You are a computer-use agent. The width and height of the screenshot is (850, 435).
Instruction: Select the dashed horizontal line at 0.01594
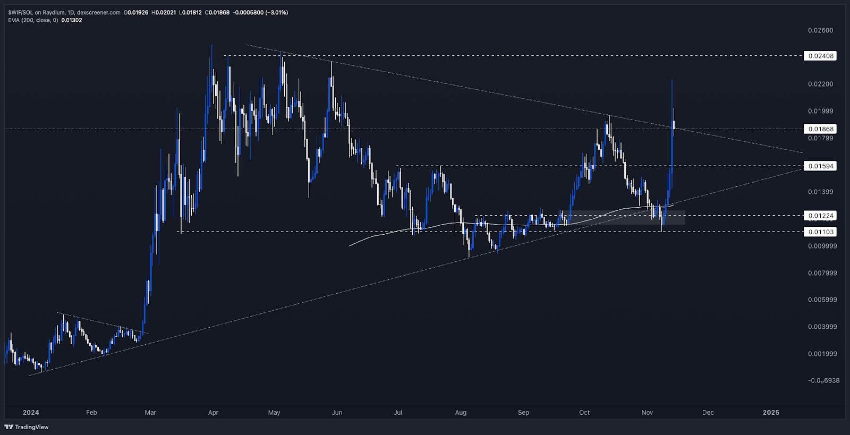(x=600, y=166)
